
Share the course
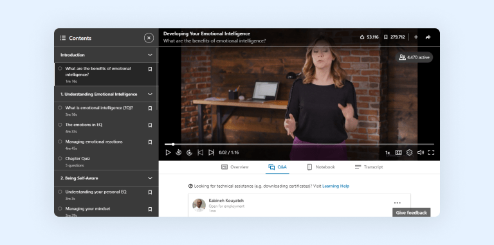tap(428, 37)
